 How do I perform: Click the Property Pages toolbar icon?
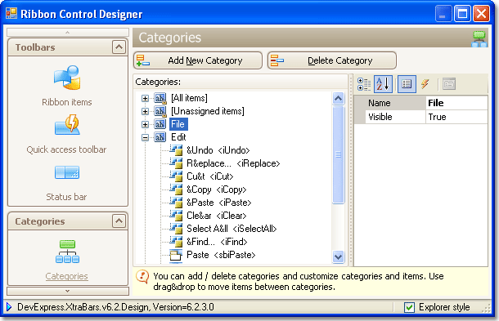click(449, 84)
